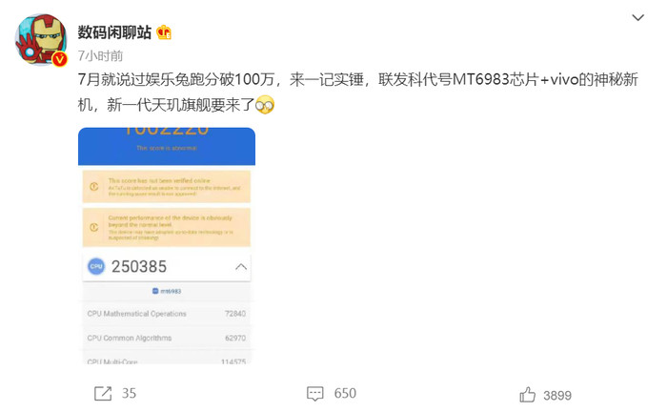Click the abnormal performance warning icon
This screenshot has height=412, width=667.
click(x=94, y=227)
